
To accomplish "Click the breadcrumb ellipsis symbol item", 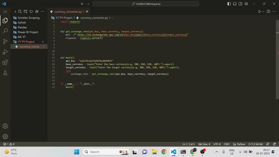I will (112, 18).
